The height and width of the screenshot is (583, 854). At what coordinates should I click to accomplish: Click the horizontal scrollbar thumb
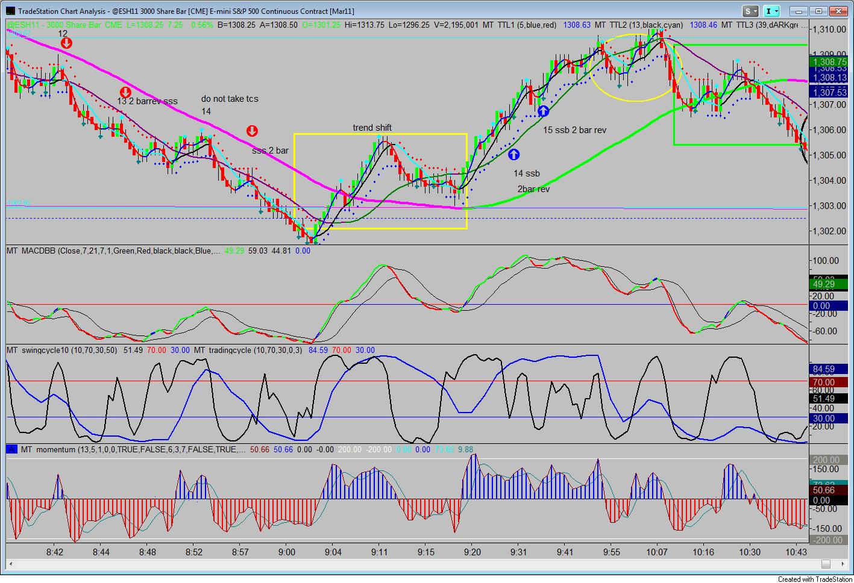click(x=826, y=564)
